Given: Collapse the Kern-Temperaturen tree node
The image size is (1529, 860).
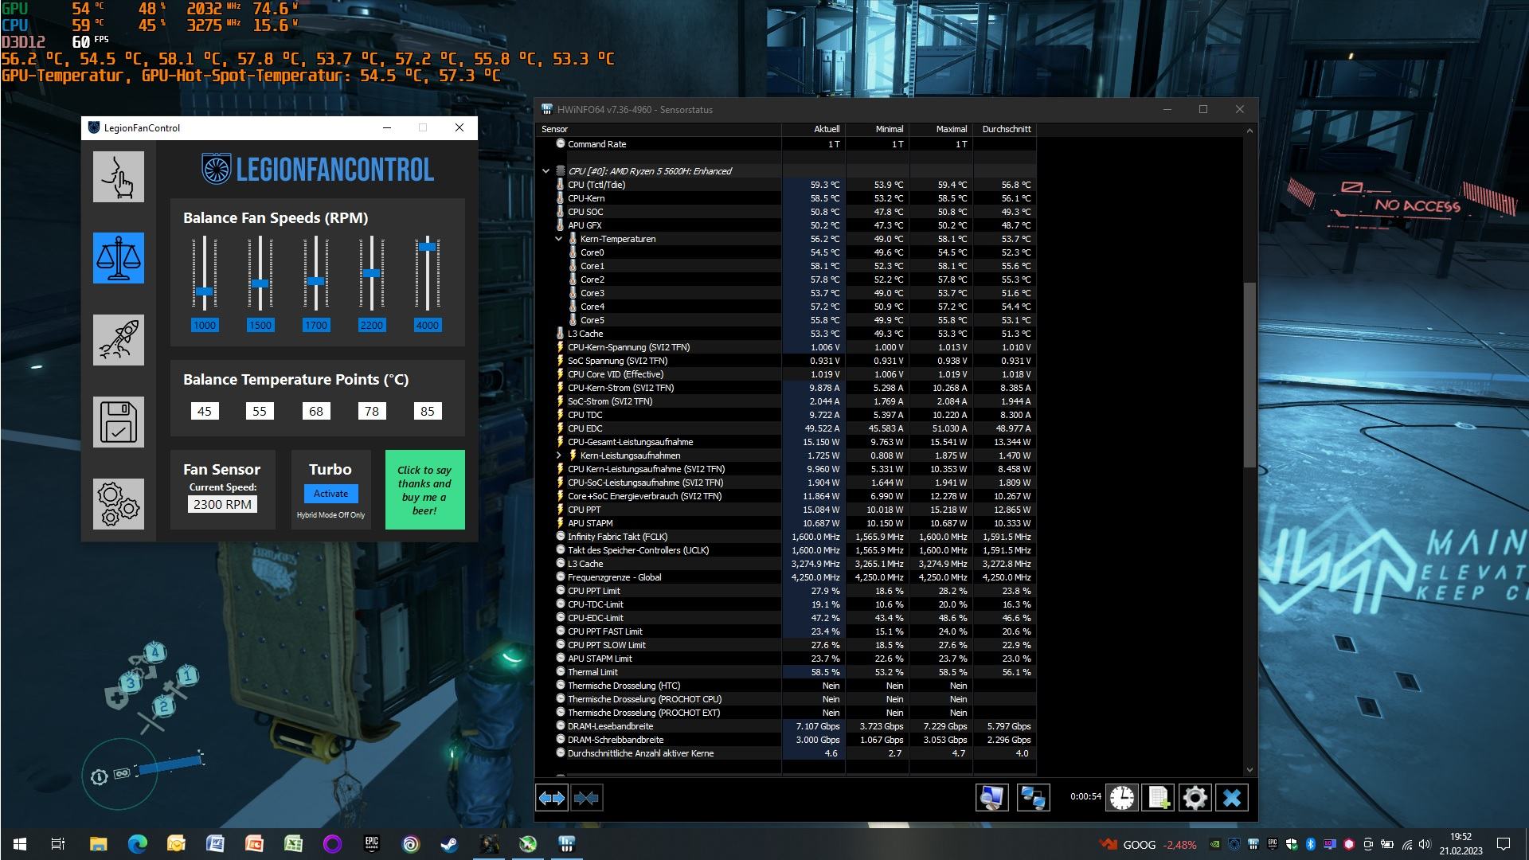Looking at the screenshot, I should tap(559, 239).
